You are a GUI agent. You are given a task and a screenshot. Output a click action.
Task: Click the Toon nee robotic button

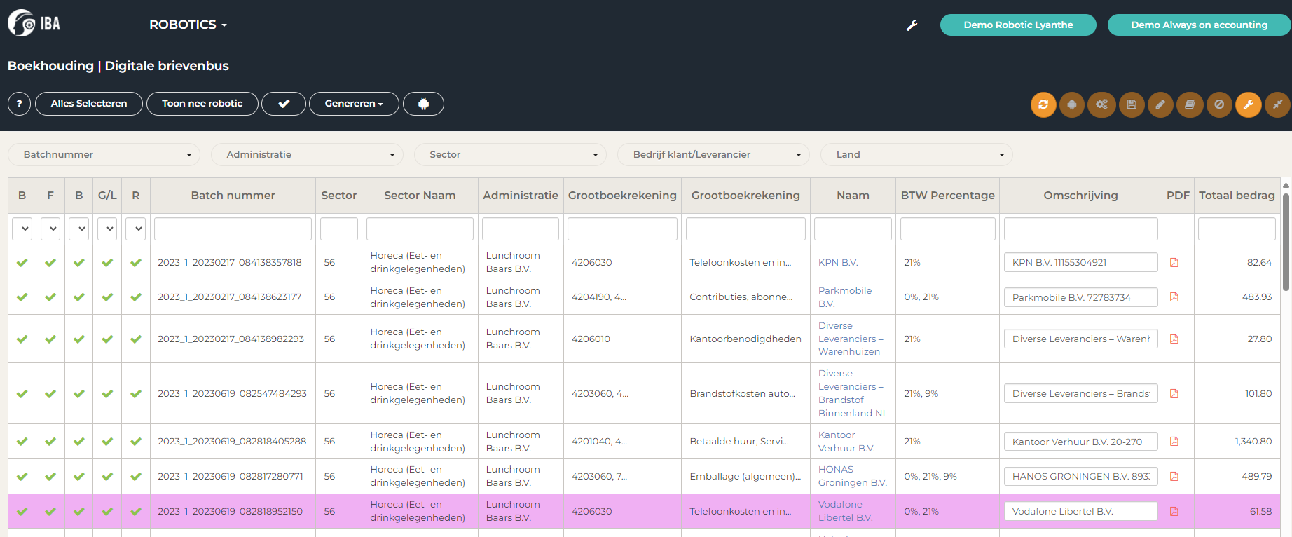coord(202,104)
